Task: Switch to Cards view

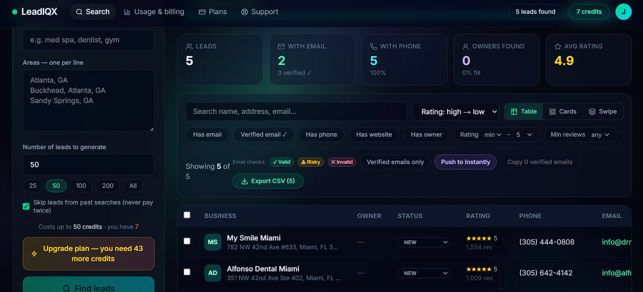Action: [563, 112]
